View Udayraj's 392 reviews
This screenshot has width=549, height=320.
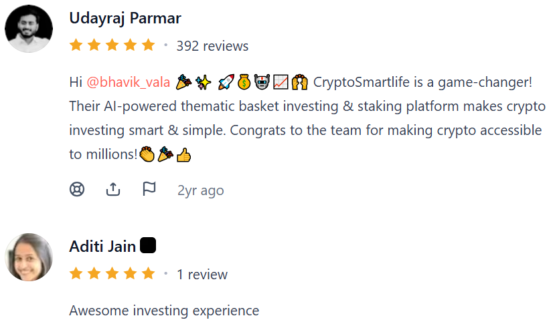coord(212,46)
